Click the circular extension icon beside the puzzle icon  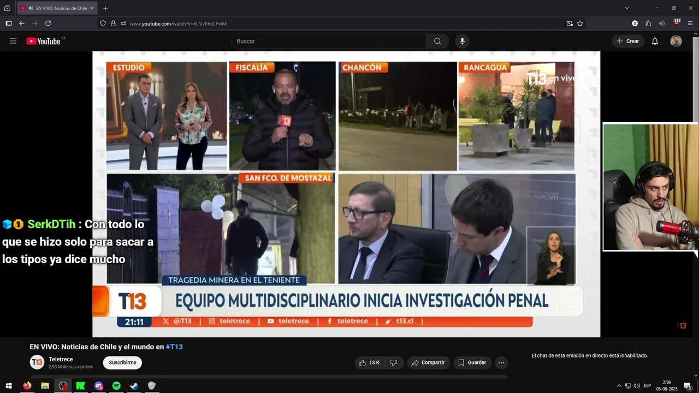tap(635, 23)
